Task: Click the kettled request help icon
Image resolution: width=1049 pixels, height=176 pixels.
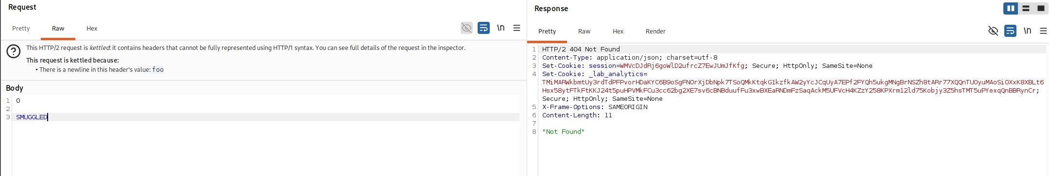Action: pos(14,51)
